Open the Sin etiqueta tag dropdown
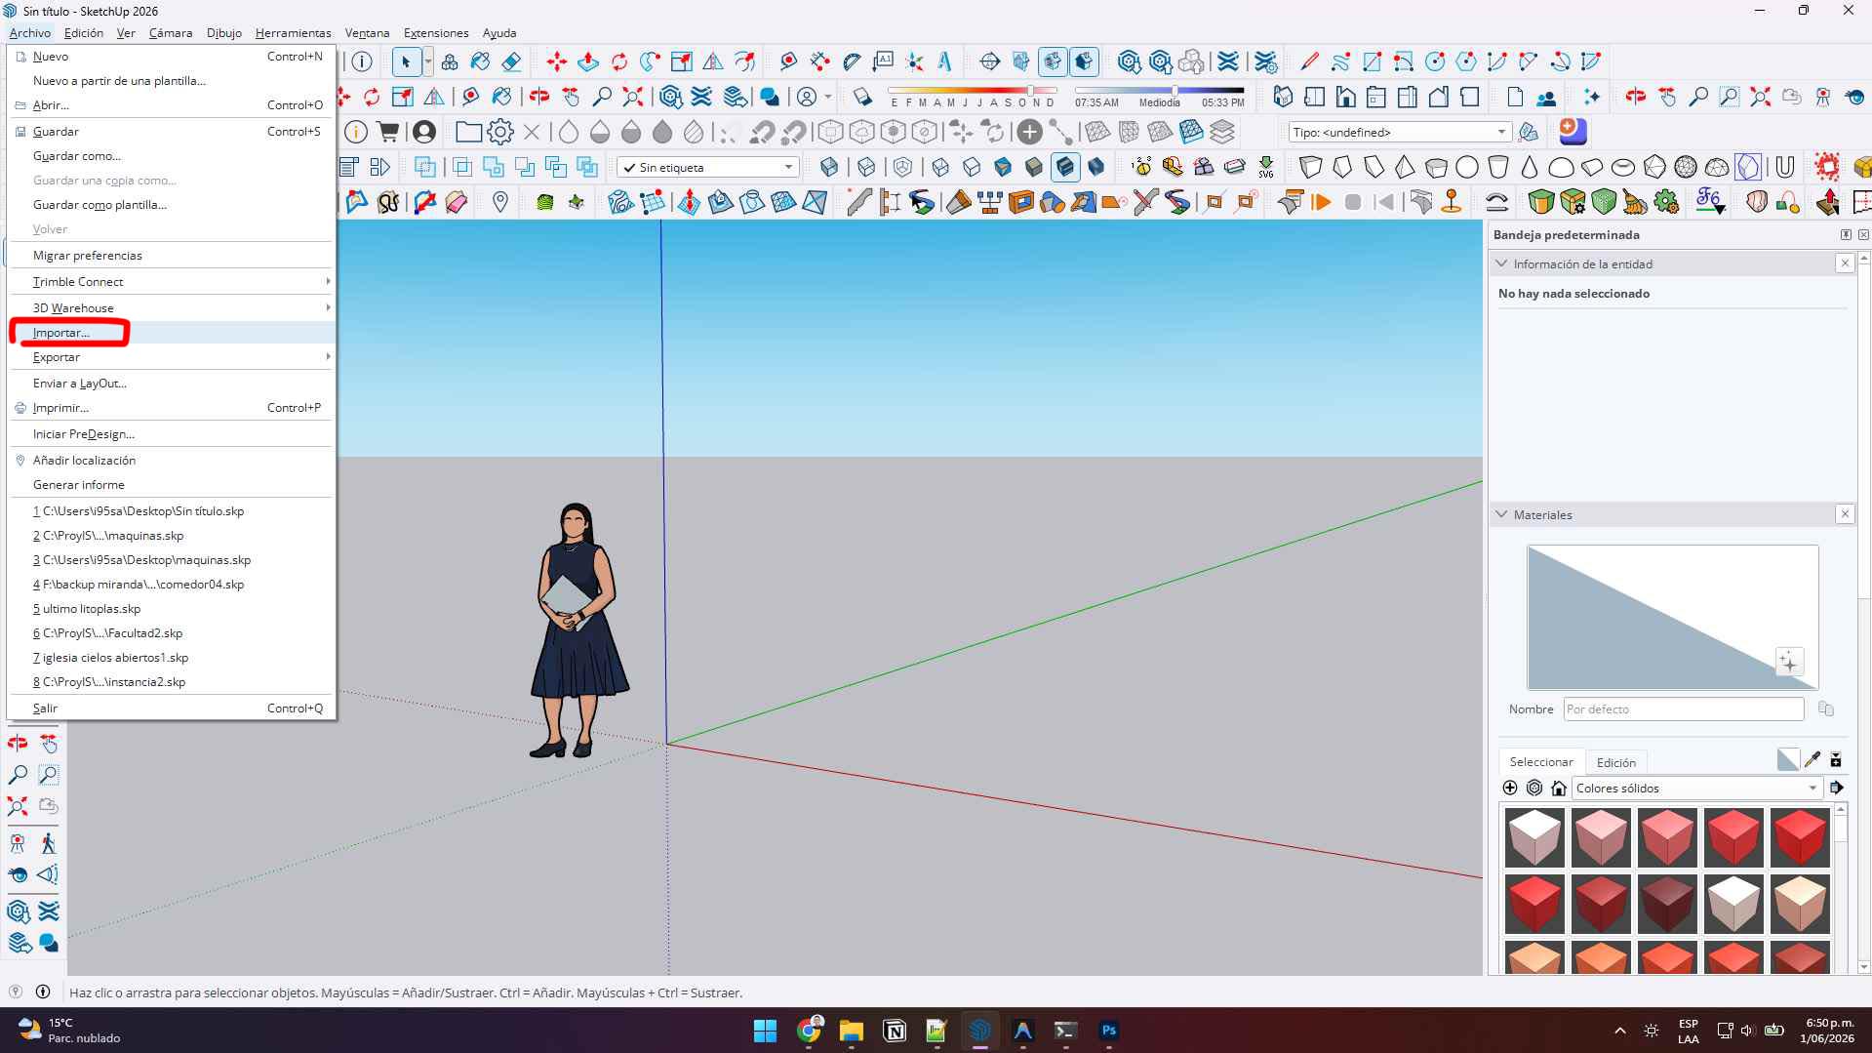The width and height of the screenshot is (1872, 1053). tap(708, 167)
